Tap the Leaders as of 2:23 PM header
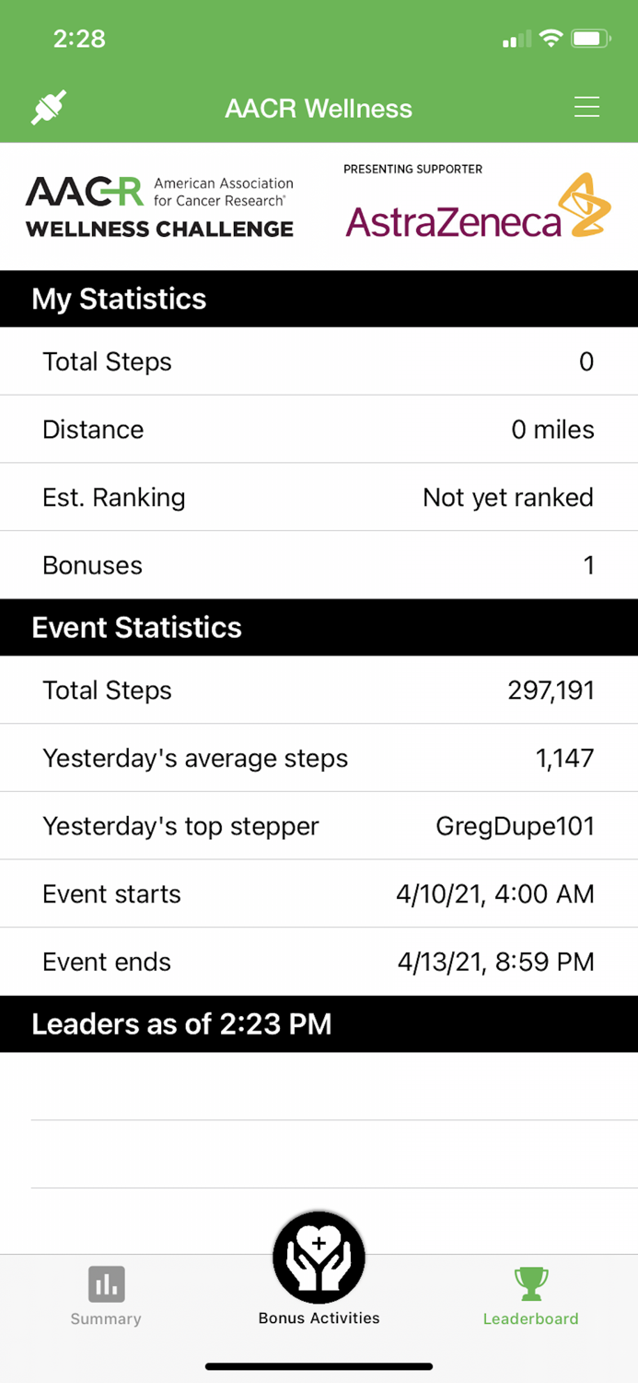Viewport: 638px width, 1383px height. pyautogui.click(x=180, y=1023)
